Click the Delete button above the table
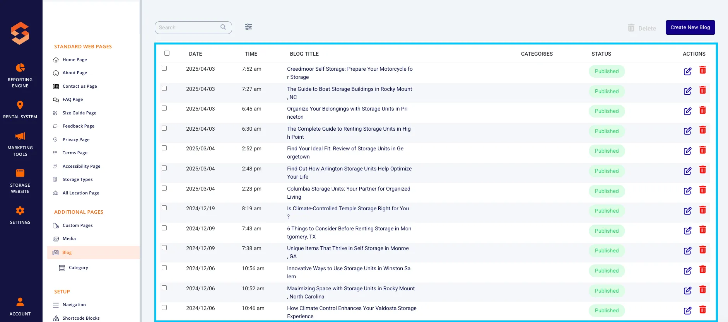This screenshot has width=728, height=322. tap(642, 28)
